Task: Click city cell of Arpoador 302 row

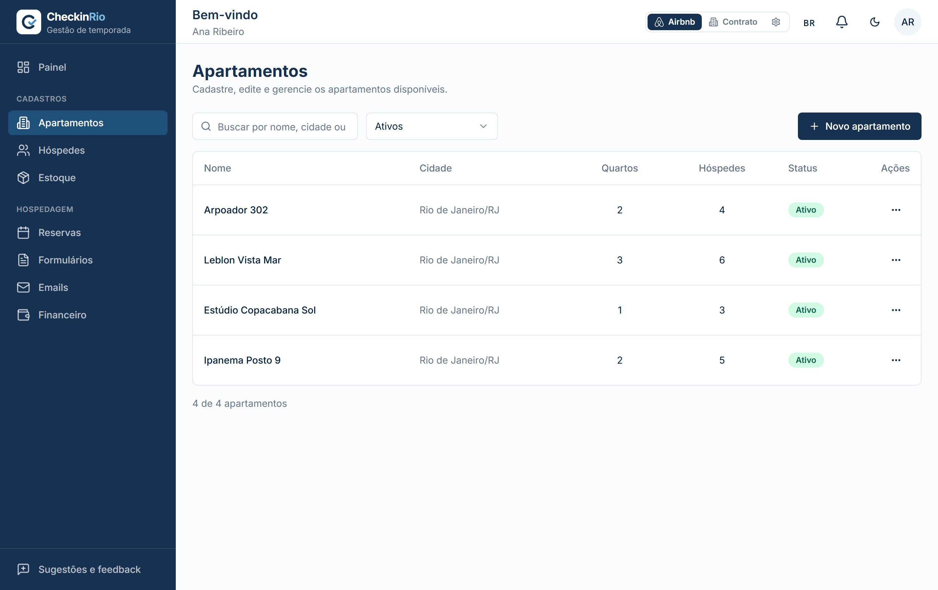Action: pyautogui.click(x=459, y=210)
